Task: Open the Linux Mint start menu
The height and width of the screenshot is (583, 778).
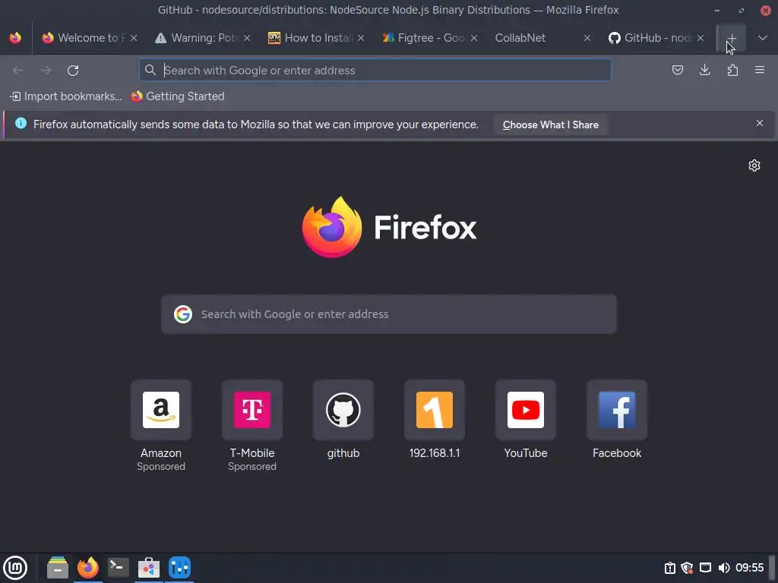Action: click(x=15, y=568)
